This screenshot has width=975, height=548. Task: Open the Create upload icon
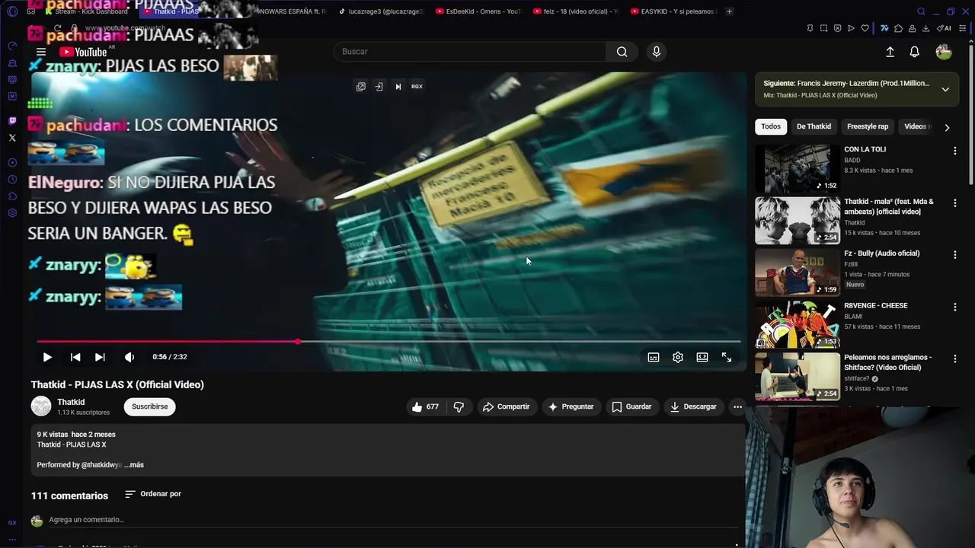(x=890, y=52)
